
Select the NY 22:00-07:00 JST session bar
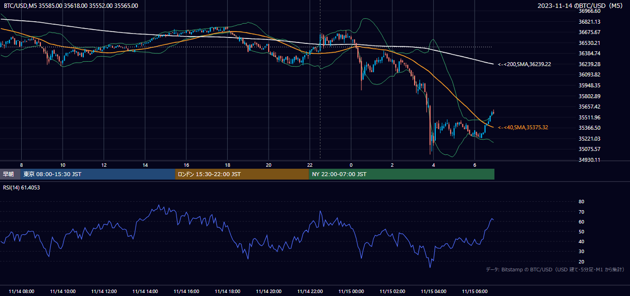click(x=402, y=174)
